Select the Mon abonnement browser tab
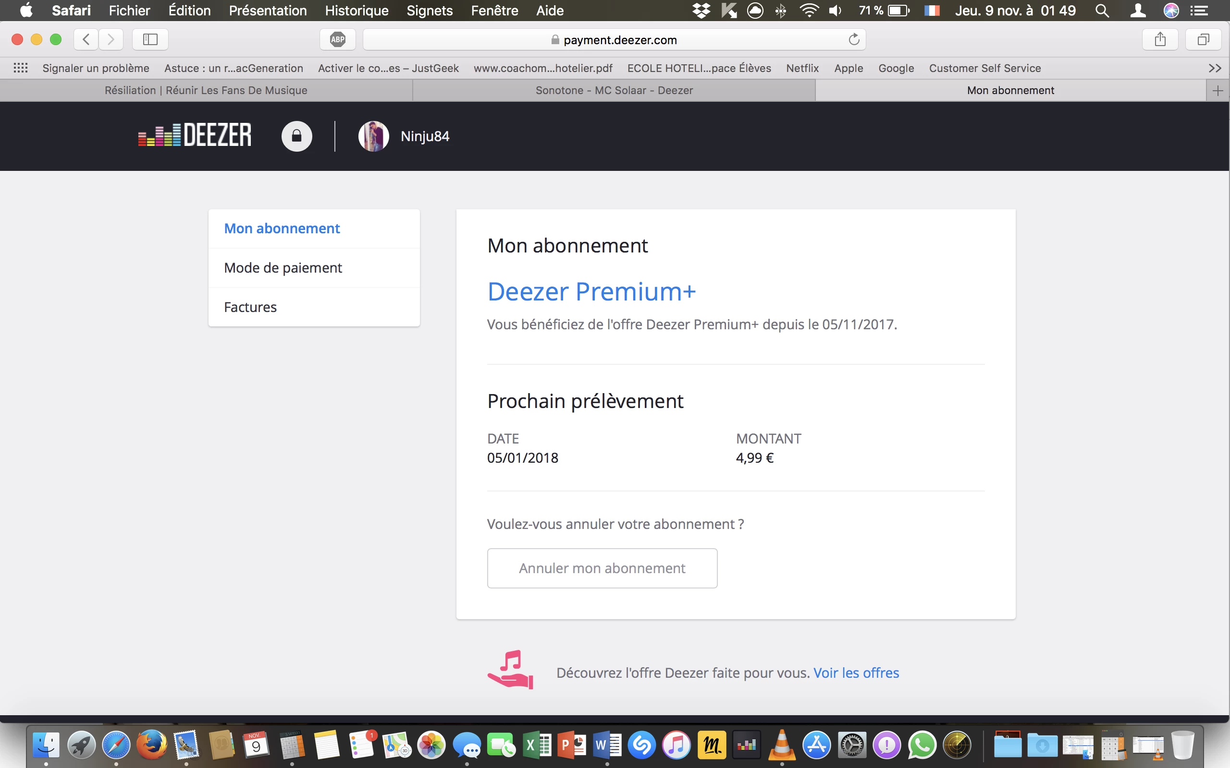 (x=1010, y=90)
